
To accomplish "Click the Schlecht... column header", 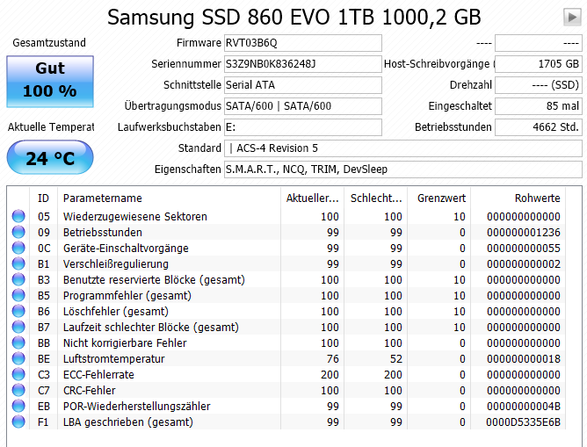I will (376, 198).
